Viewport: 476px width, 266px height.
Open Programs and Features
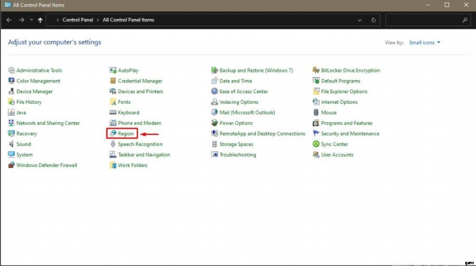346,123
